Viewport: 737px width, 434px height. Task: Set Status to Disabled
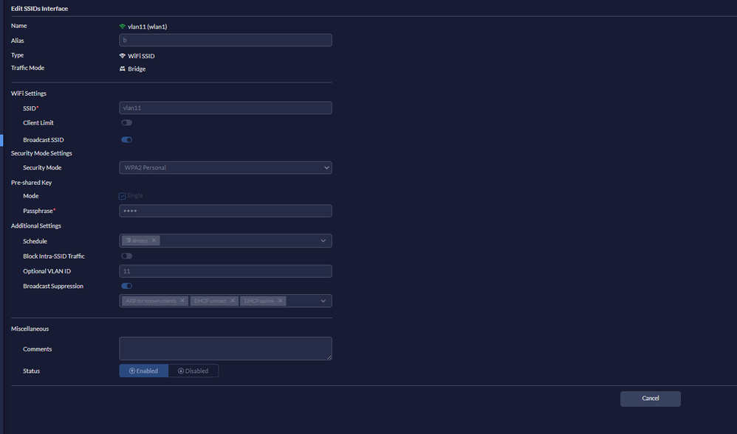[x=193, y=371]
